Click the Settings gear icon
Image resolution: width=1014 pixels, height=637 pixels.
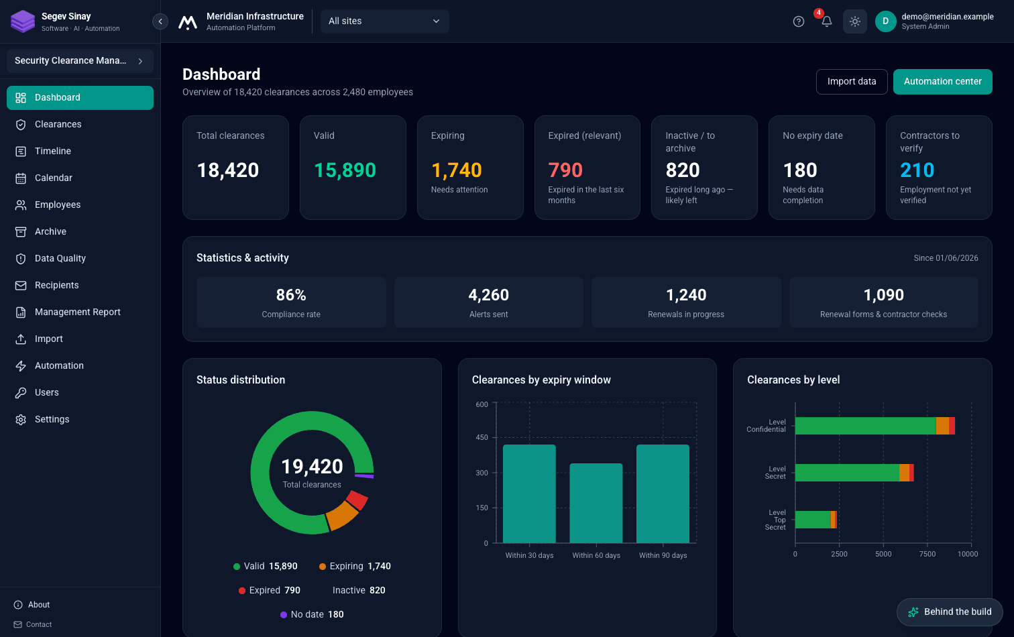(x=21, y=420)
